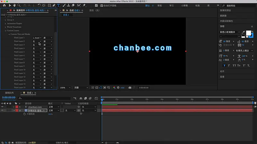Select the Rotation tool
This screenshot has width=257, height=144.
[39, 5]
